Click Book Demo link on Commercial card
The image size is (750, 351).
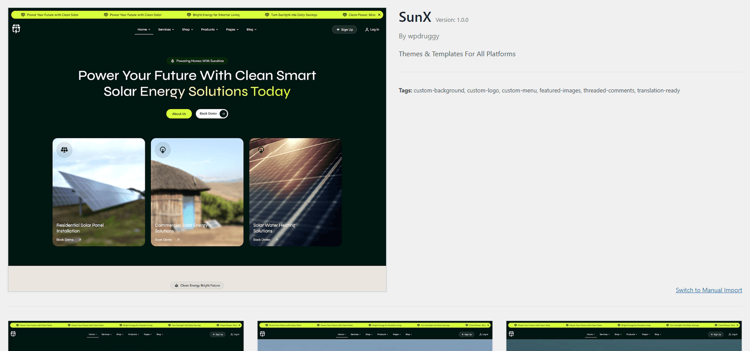167,240
